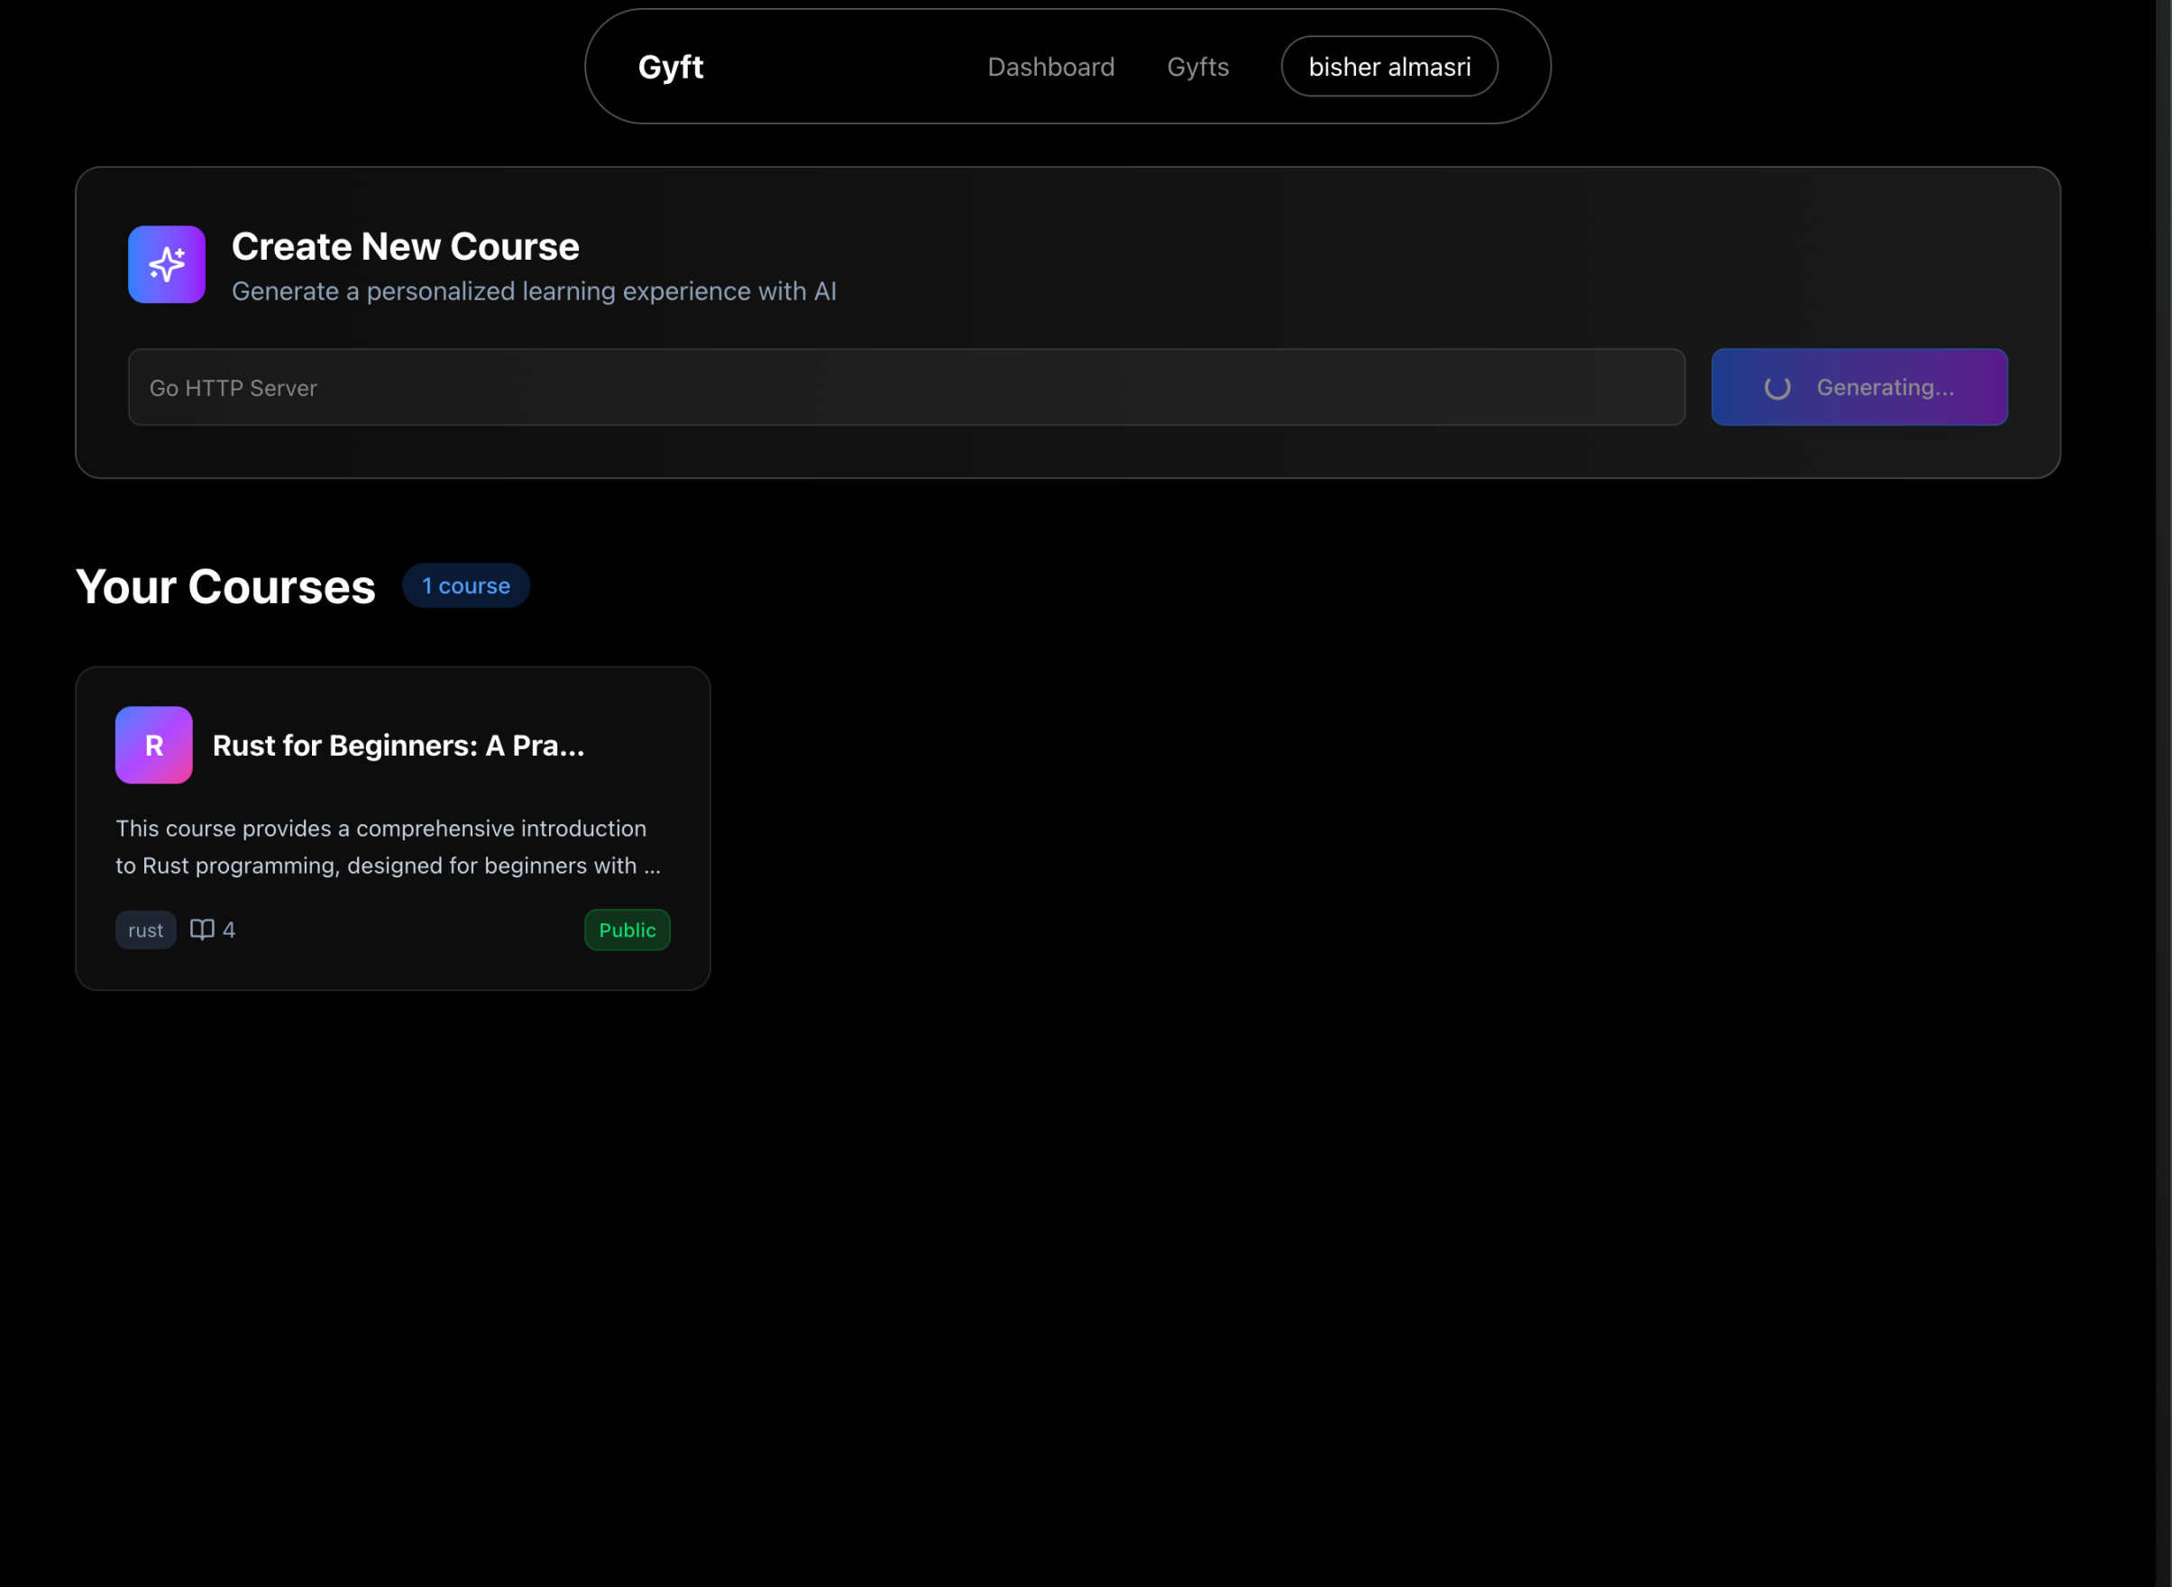The image size is (2172, 1587).
Task: Click the Gyft logo
Action: pyautogui.click(x=671, y=68)
